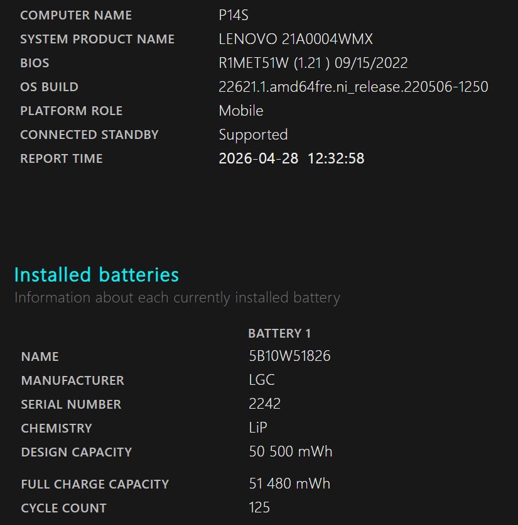Select the OS build string
The image size is (518, 525).
(353, 87)
